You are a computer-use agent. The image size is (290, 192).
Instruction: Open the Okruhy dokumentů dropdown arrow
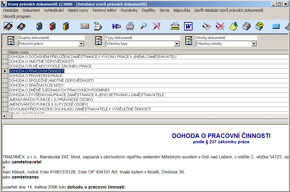(x=254, y=44)
